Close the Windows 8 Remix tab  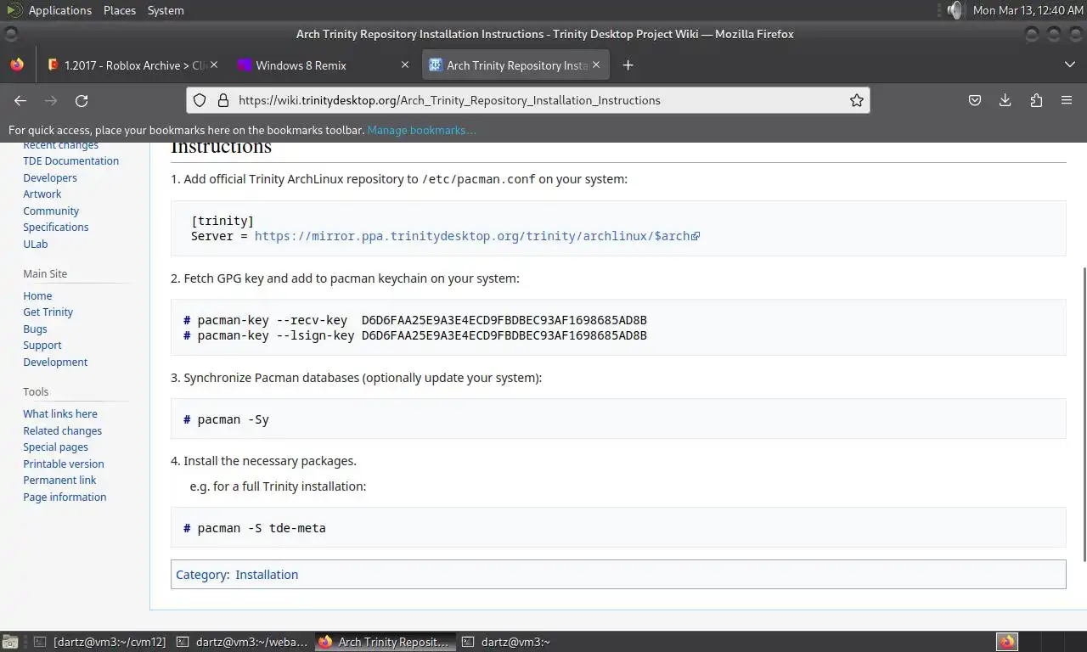tap(405, 65)
